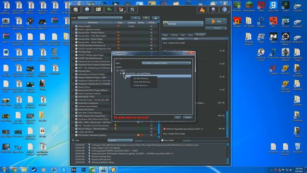Sort by Mod Name column header
The image size is (307, 173).
(93, 23)
